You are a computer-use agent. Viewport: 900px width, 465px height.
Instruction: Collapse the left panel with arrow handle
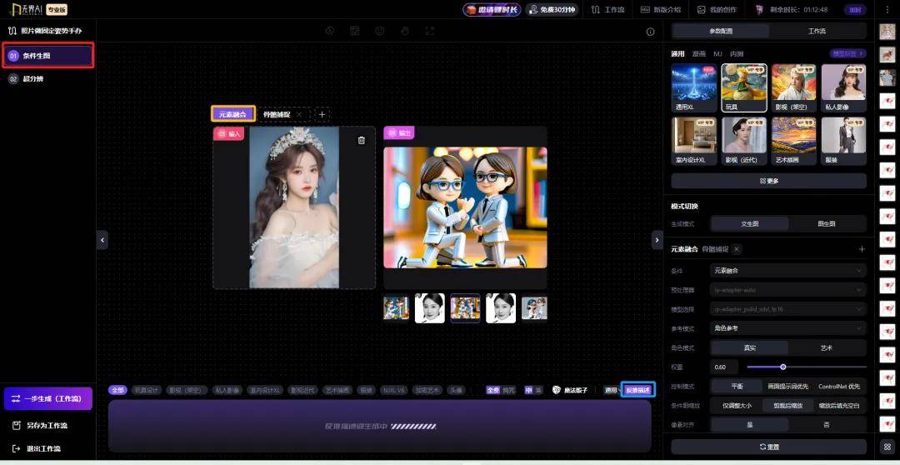(102, 240)
